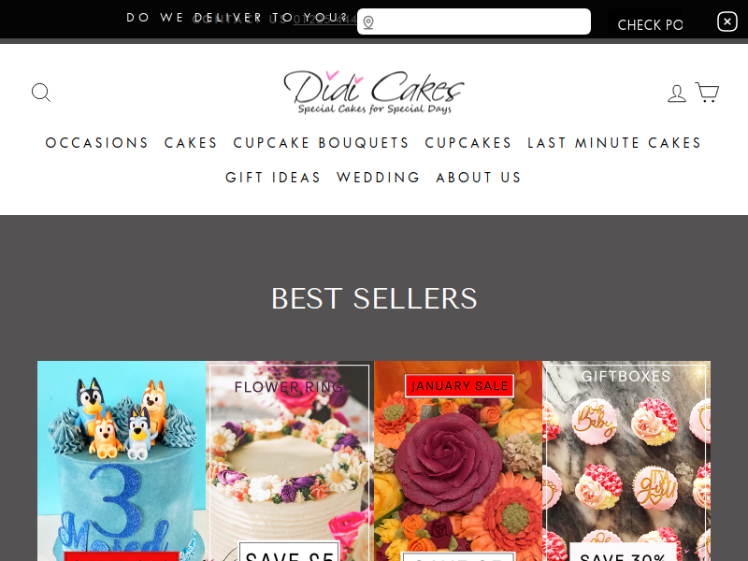Click the location pin in postcode field
This screenshot has width=748, height=561.
[x=368, y=22]
